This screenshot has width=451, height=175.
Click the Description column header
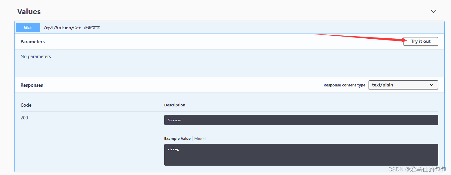coord(175,105)
